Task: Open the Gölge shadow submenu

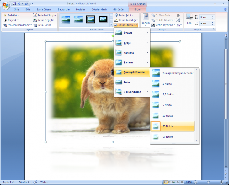Action: [x=132, y=43]
